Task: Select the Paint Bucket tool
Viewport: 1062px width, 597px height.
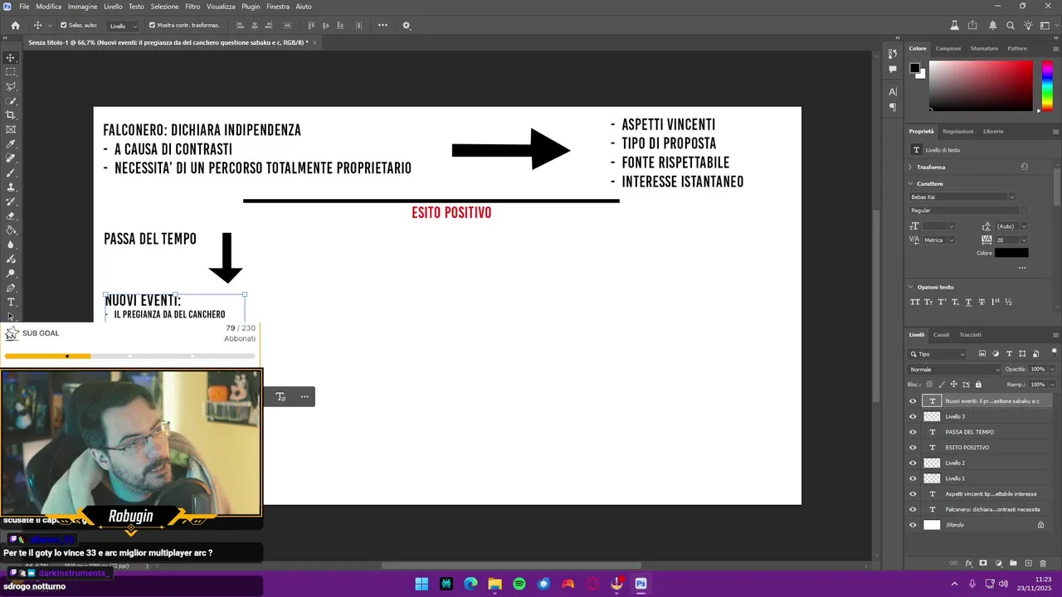Action: (11, 231)
